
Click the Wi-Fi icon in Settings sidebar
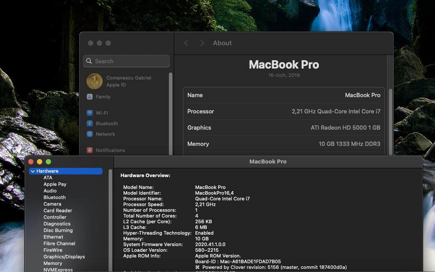[x=90, y=113]
